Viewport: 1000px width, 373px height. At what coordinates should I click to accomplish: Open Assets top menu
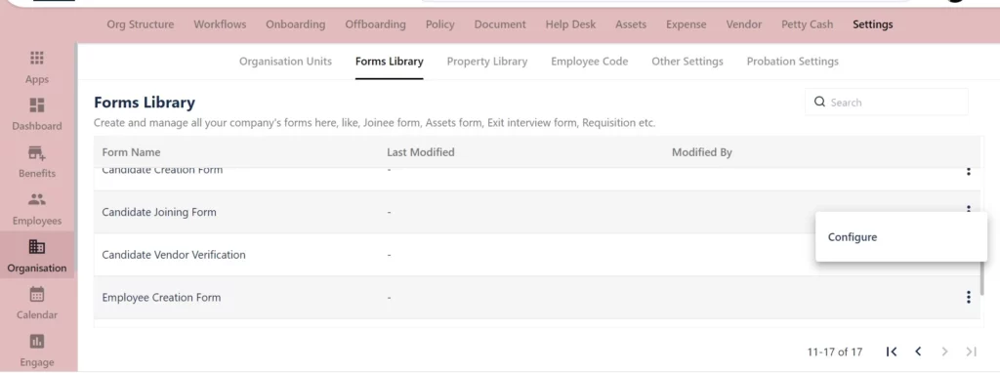631,24
